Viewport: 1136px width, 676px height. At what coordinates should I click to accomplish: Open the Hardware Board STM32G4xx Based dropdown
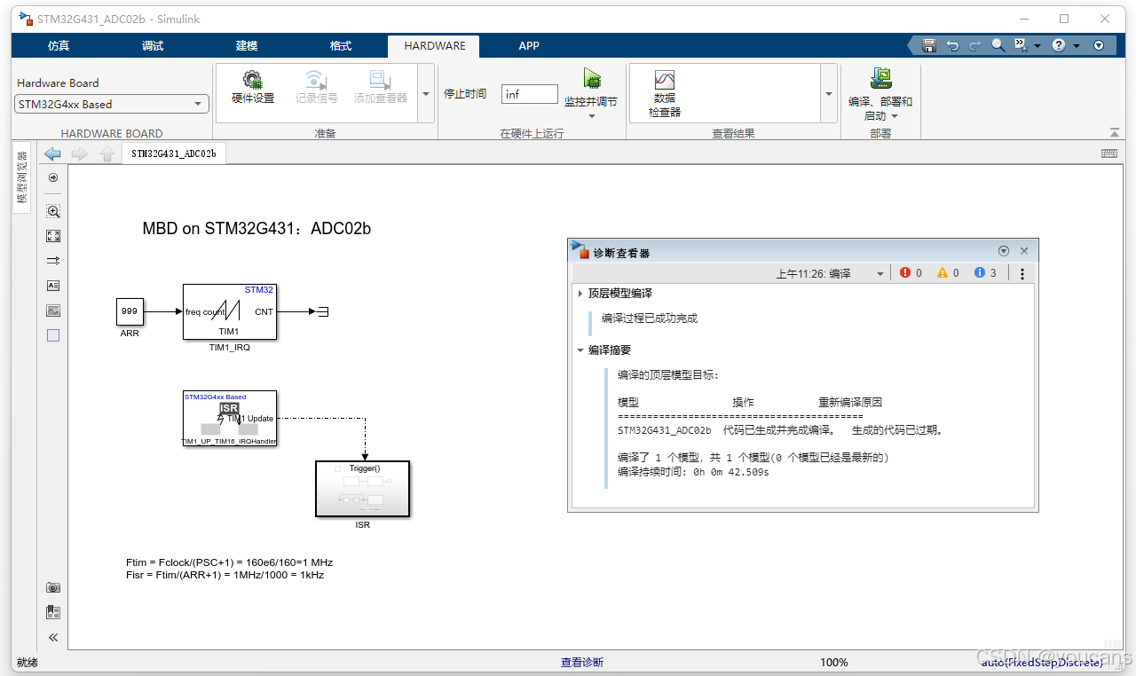113,104
